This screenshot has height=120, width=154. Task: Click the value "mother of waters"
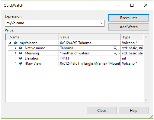75,53
